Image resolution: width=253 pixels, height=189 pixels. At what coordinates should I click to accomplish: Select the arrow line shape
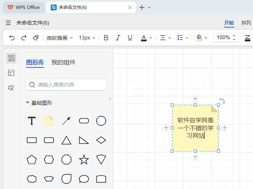[x=66, y=121]
